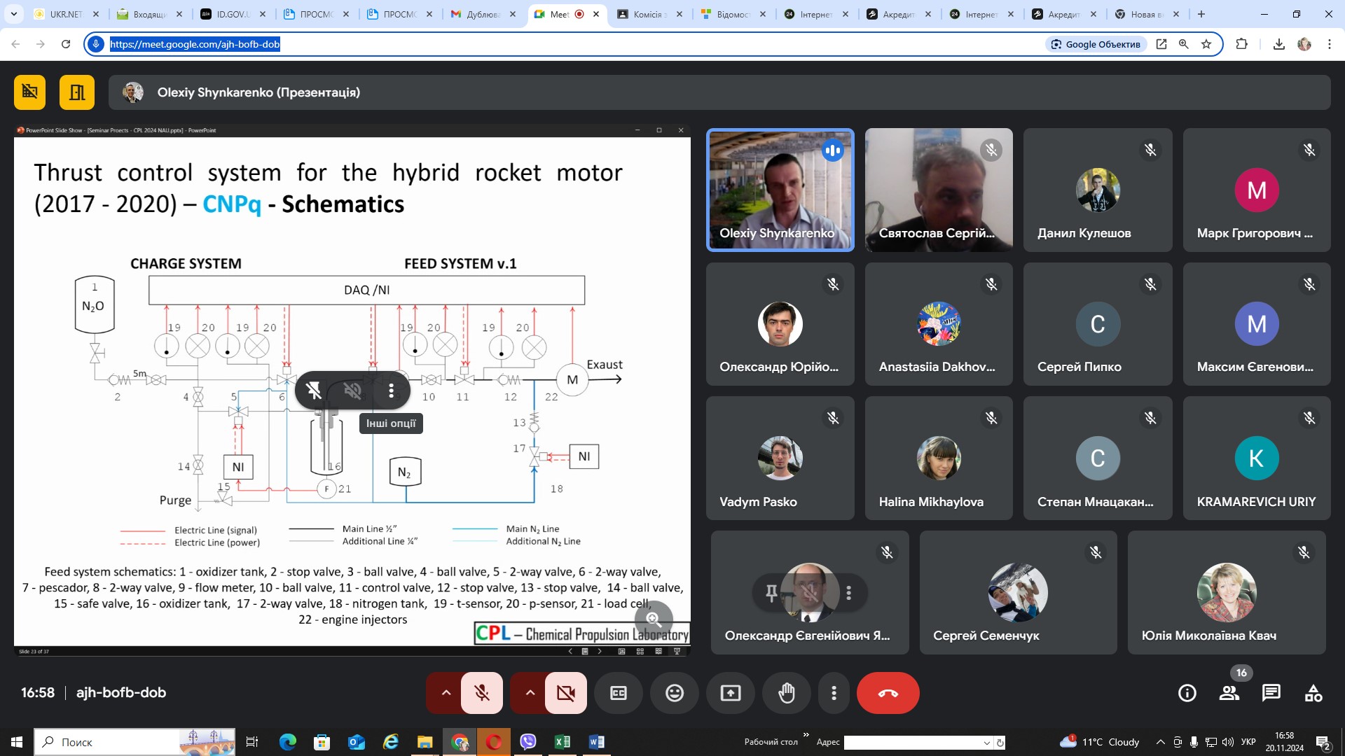Open the chat panel
Screen dimensions: 1345x756
pyautogui.click(x=1271, y=693)
